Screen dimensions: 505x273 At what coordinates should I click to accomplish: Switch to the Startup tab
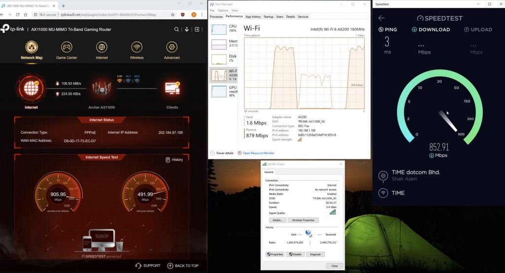pyautogui.click(x=268, y=17)
